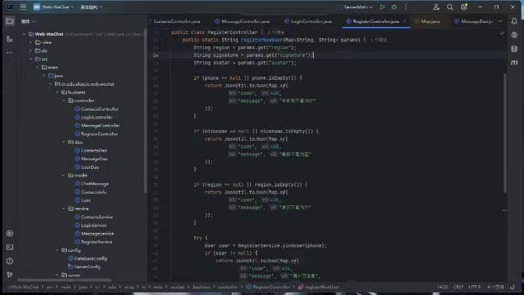Expand the .idea folder
The image size is (524, 295).
click(30, 42)
